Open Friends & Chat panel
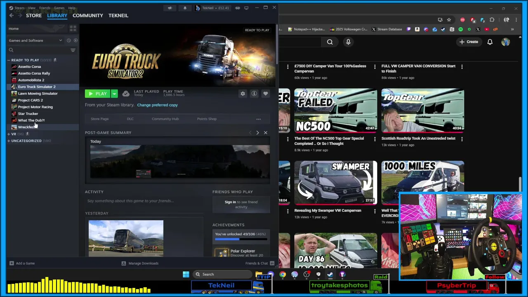The image size is (528, 297). coord(260,263)
